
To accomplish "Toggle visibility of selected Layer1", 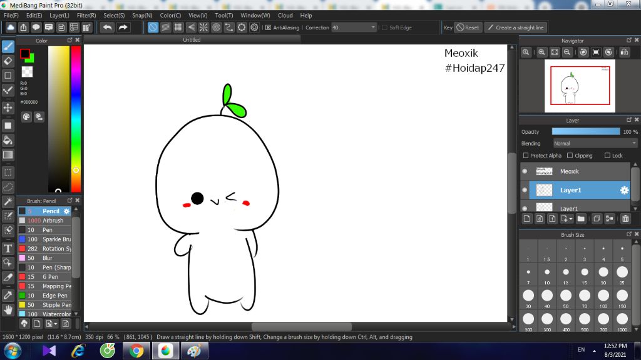I will pos(525,190).
